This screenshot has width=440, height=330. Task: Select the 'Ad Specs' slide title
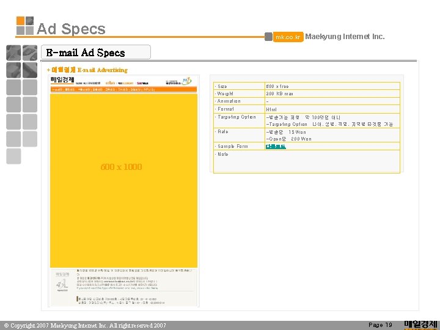pos(71,29)
